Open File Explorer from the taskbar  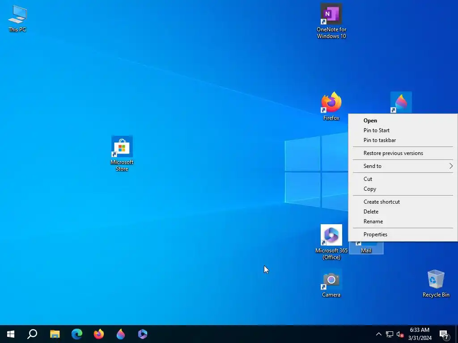55,334
